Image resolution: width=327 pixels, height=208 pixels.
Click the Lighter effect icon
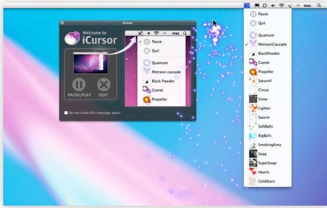pos(253,108)
